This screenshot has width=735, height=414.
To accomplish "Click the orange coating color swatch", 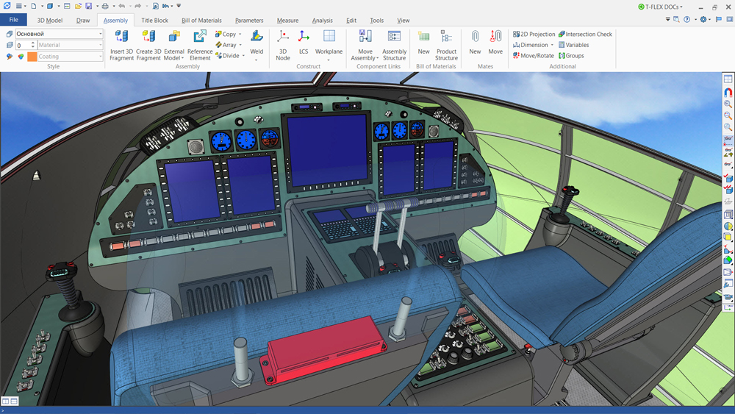I will click(32, 57).
